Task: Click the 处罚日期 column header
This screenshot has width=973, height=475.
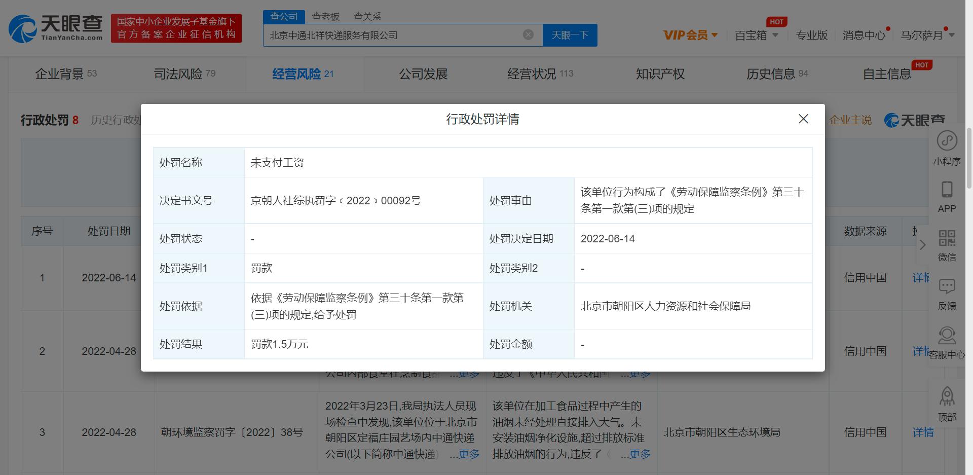Action: (109, 231)
